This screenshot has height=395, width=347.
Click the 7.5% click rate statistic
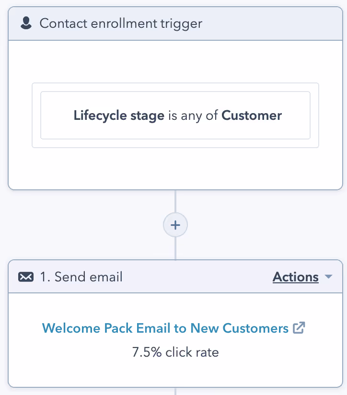coord(175,352)
